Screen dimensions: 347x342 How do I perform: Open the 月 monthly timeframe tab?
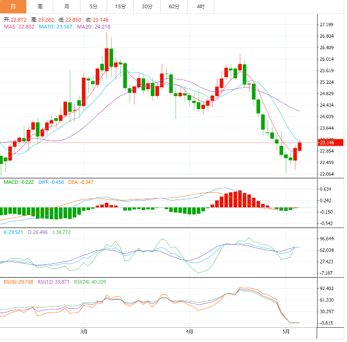pyautogui.click(x=67, y=6)
